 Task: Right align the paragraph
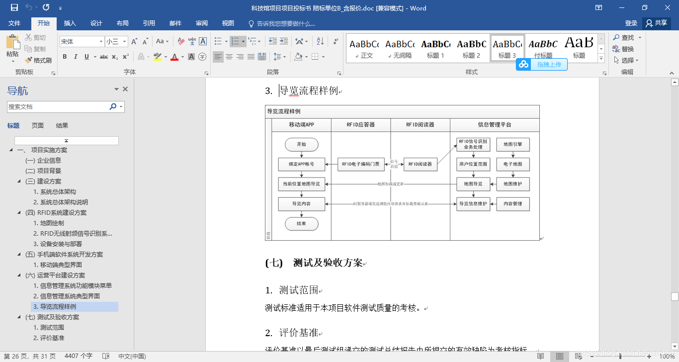click(x=240, y=57)
